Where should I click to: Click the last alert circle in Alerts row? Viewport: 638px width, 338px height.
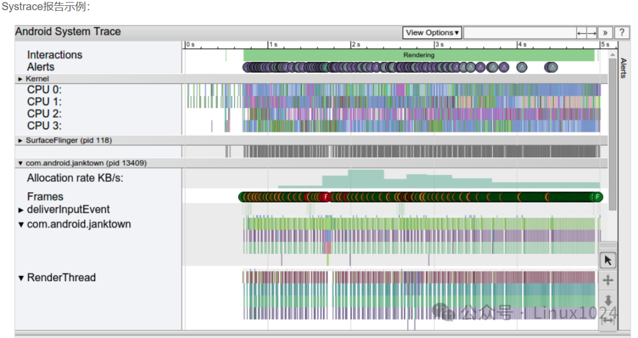click(552, 67)
